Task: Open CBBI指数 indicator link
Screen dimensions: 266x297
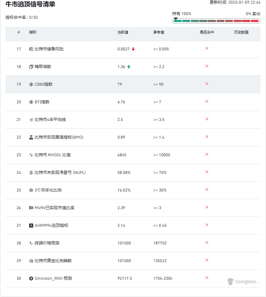Action: click(x=43, y=84)
